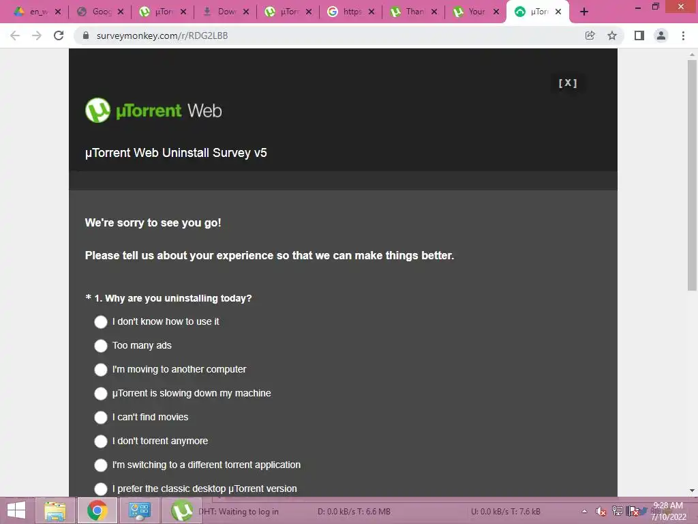Select "I don't know how to use it"
Viewport: 698px width, 524px height.
(101, 322)
